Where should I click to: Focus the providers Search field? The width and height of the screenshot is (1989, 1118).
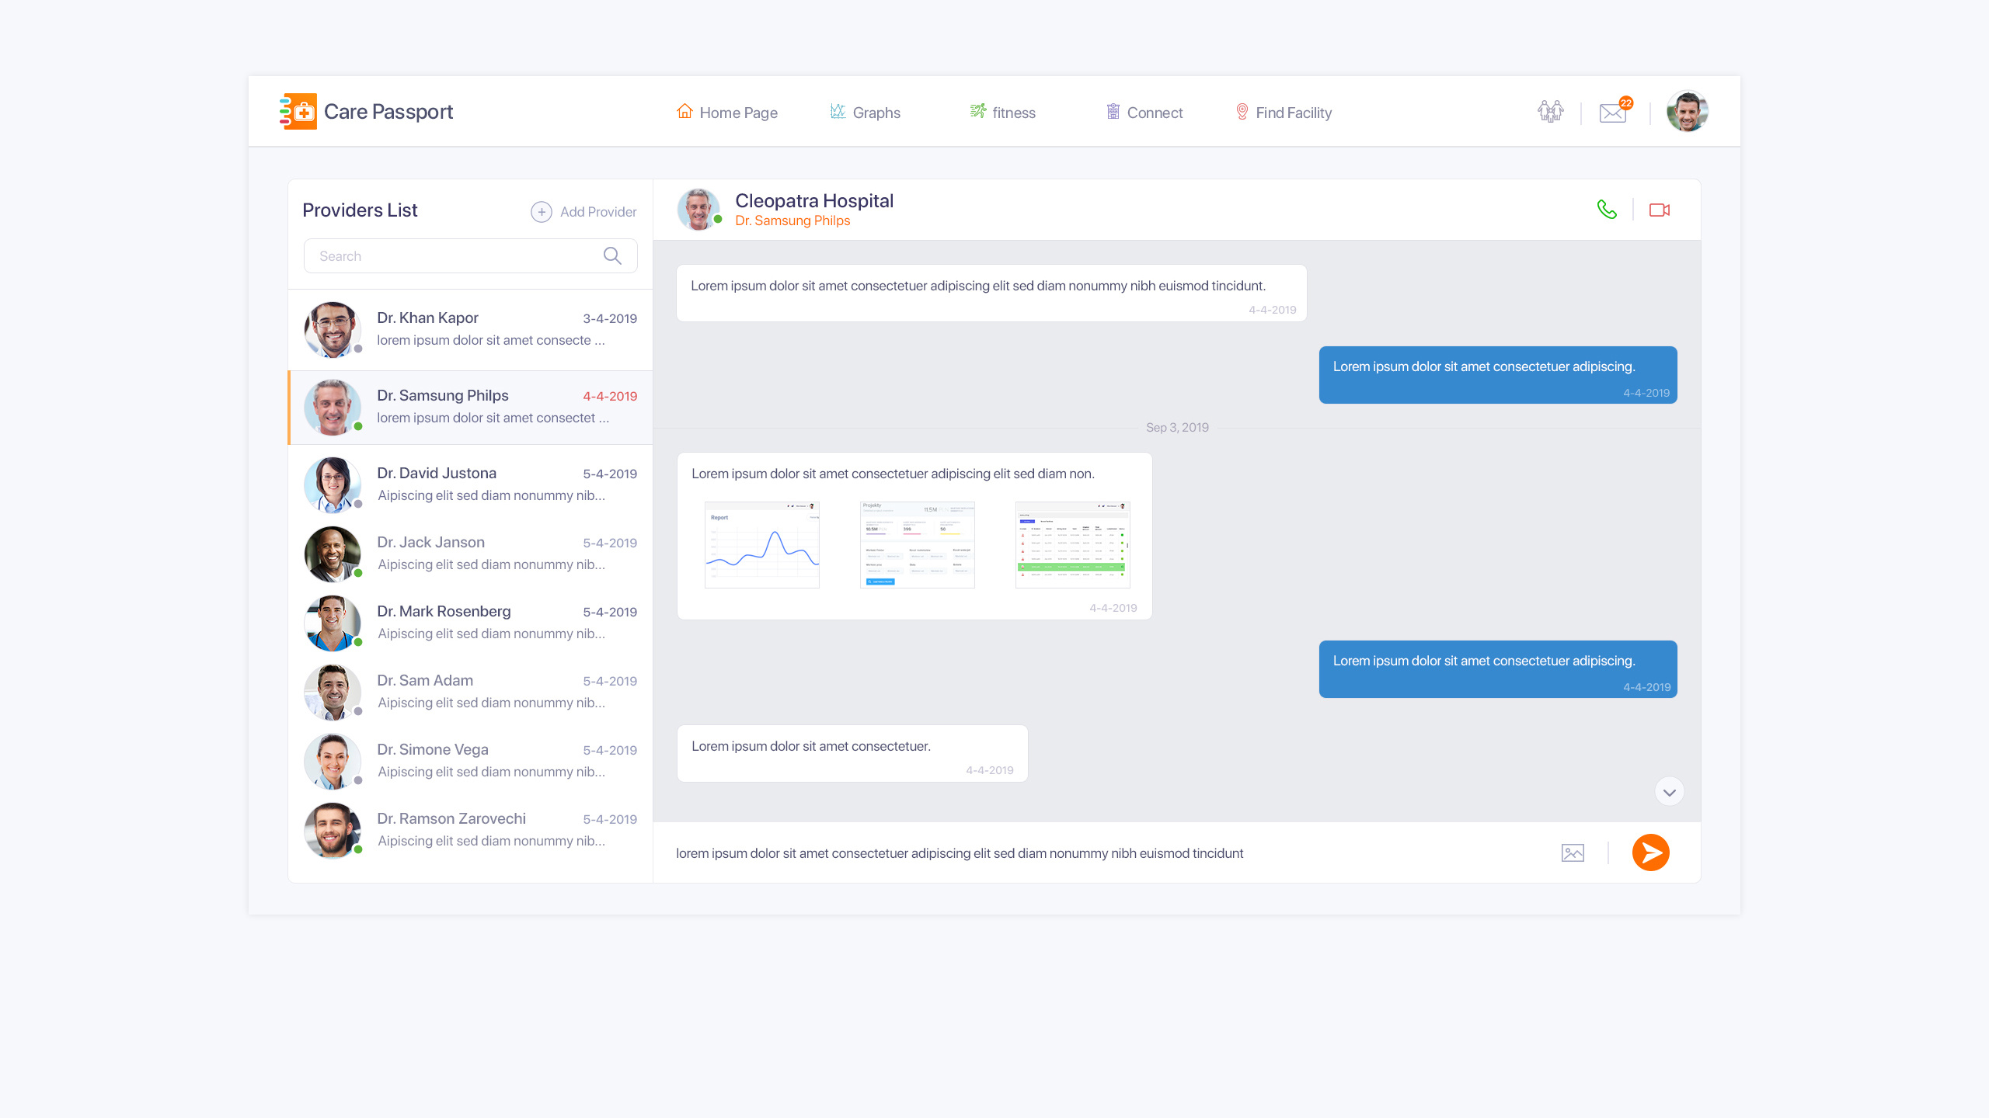pyautogui.click(x=471, y=255)
